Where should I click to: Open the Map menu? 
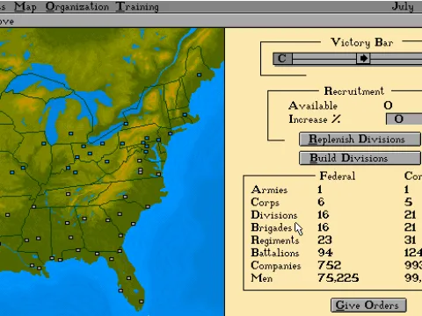point(25,6)
